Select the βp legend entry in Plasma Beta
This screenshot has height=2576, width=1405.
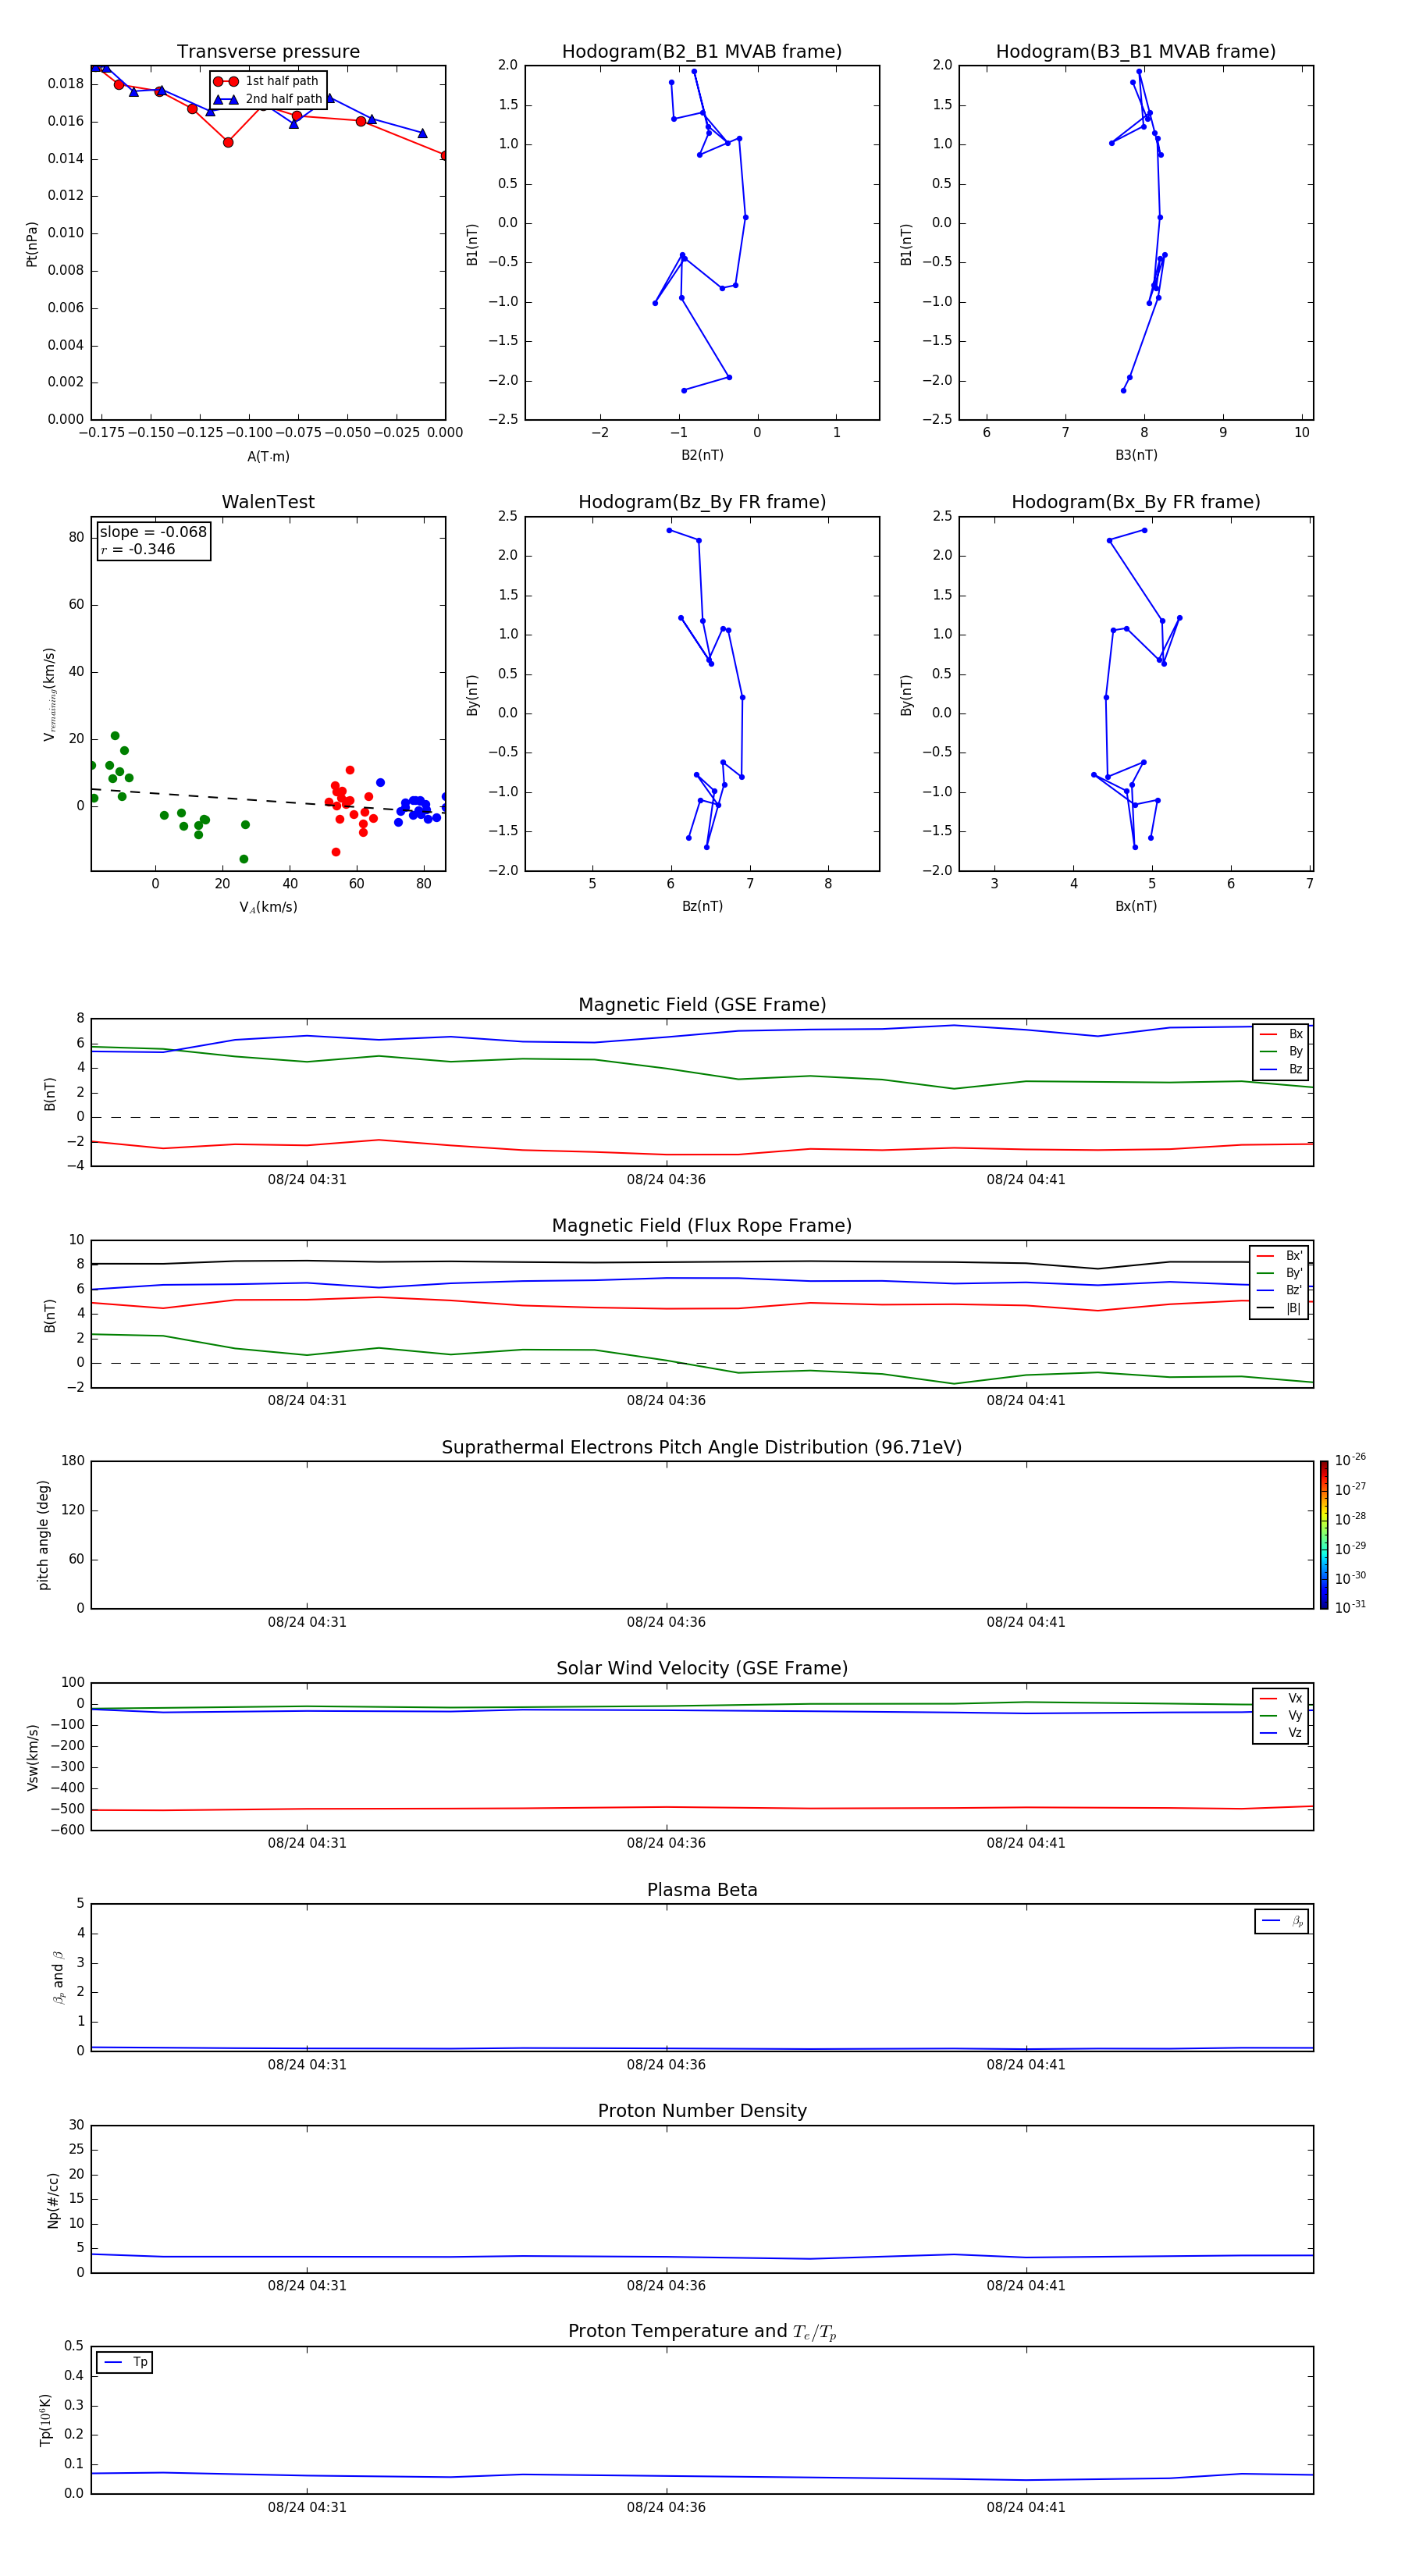pyautogui.click(x=1282, y=1921)
